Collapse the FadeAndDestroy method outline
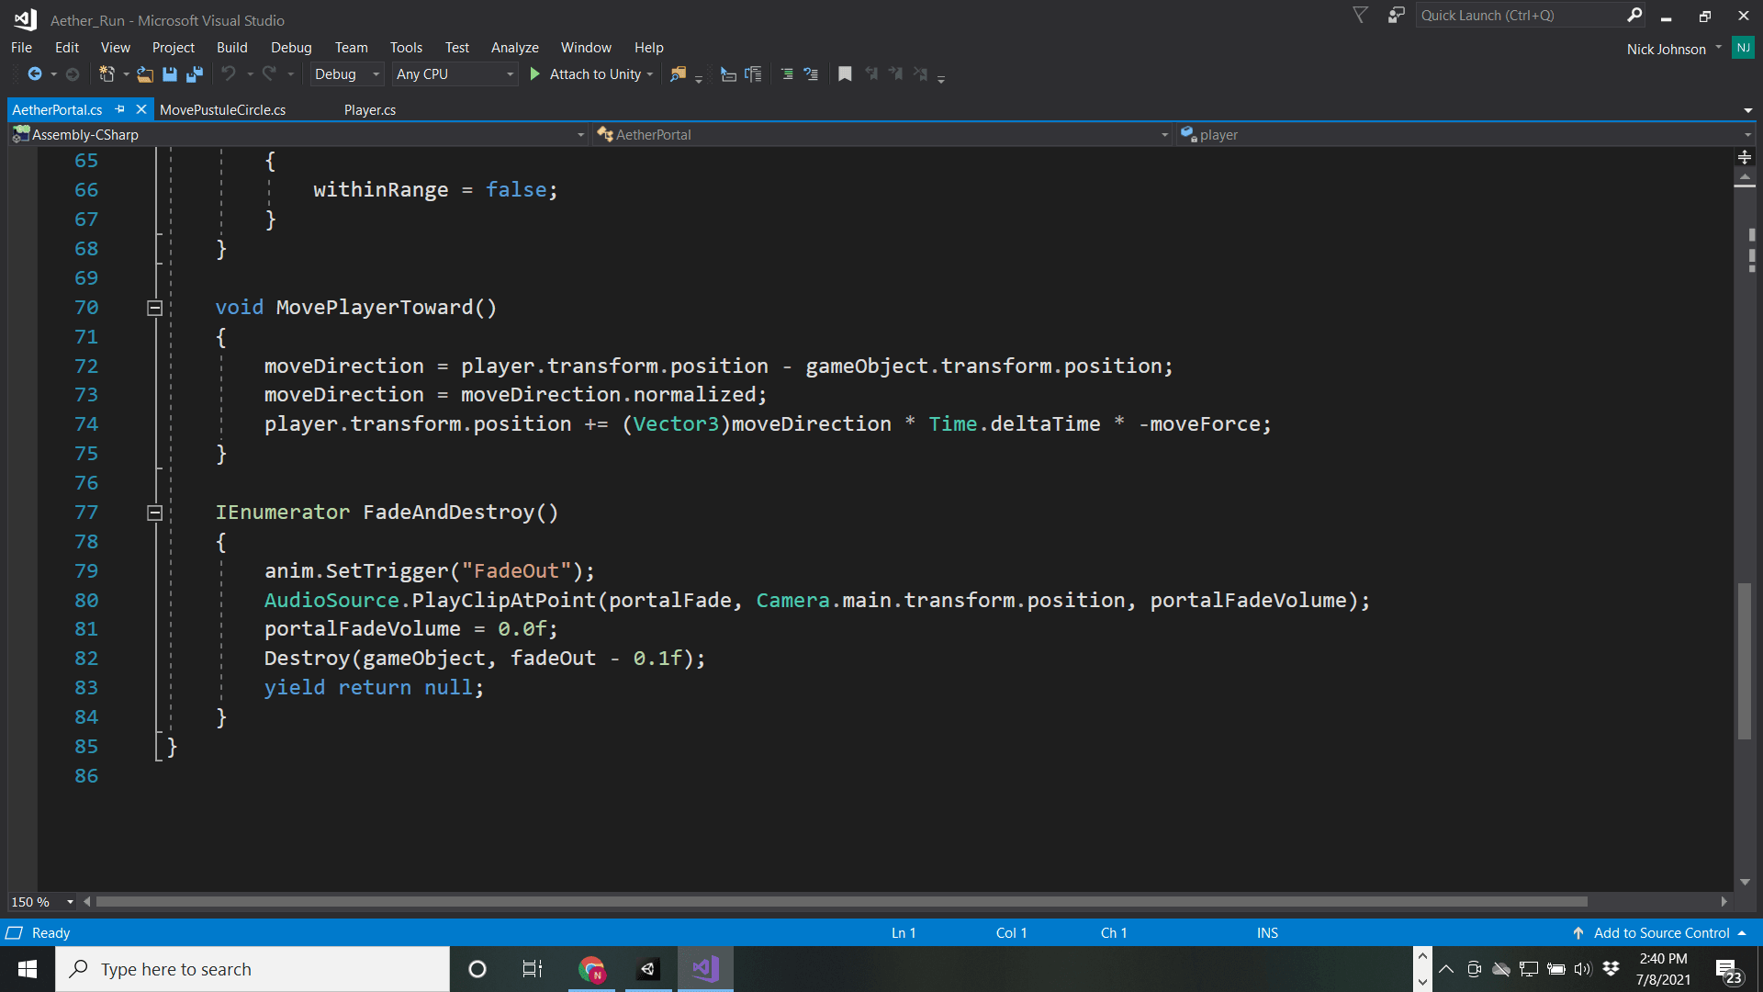Viewport: 1763px width, 992px height. point(155,513)
